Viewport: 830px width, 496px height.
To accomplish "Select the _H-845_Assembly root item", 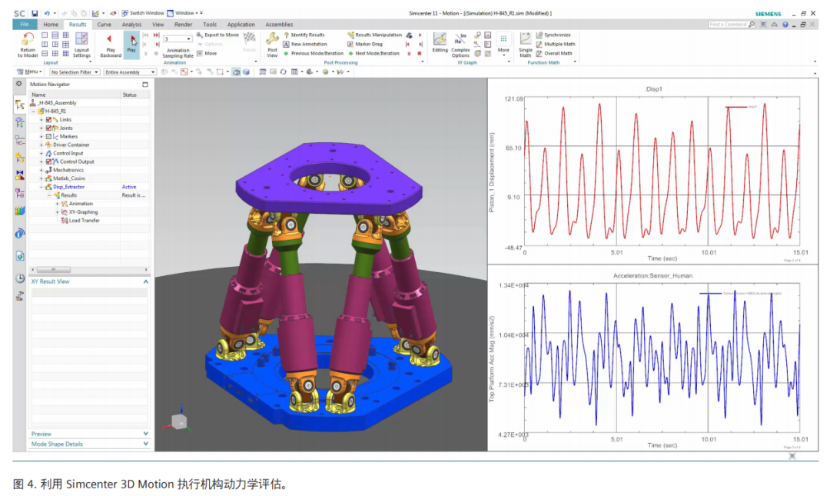I will [54, 103].
